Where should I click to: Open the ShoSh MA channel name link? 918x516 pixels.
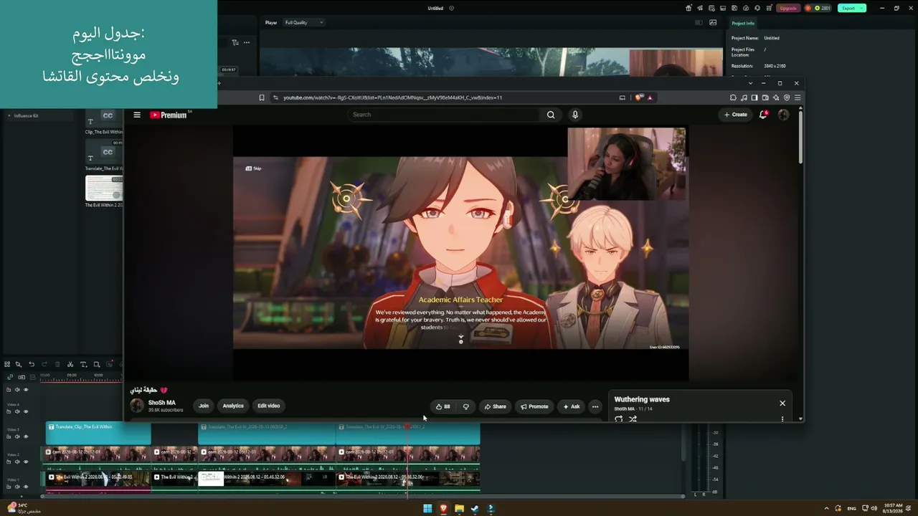161,403
